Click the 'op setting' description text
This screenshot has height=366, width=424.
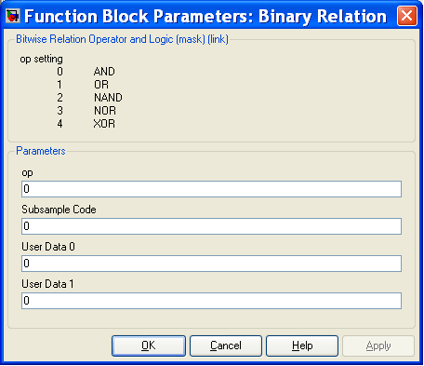click(x=41, y=59)
